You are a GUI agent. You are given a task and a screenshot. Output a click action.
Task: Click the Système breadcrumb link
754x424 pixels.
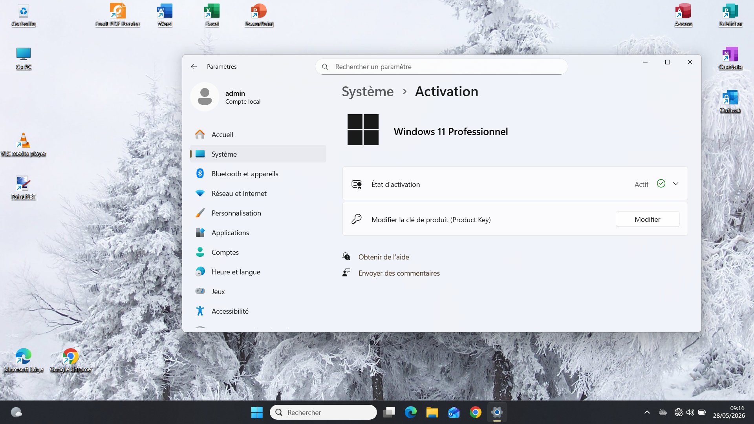[368, 91]
